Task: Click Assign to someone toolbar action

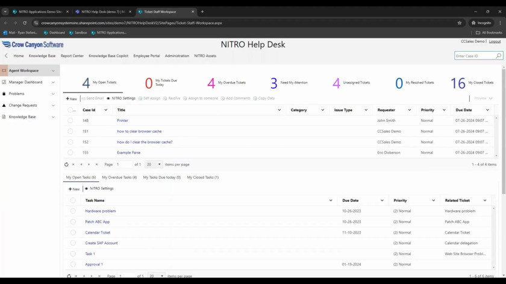Action: click(x=201, y=98)
